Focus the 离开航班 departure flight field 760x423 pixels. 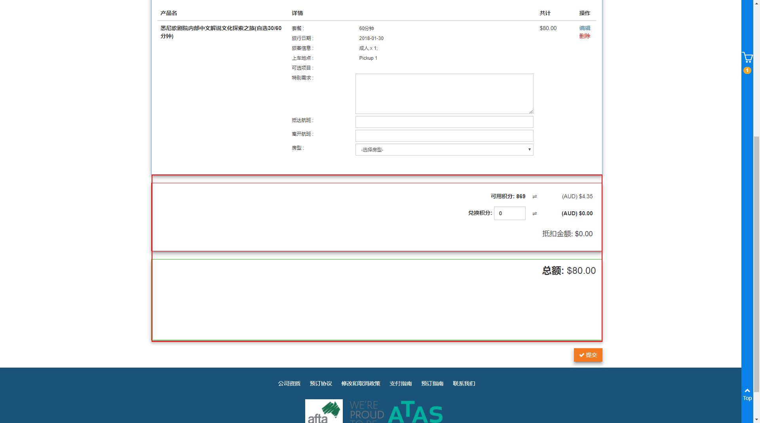pyautogui.click(x=444, y=136)
